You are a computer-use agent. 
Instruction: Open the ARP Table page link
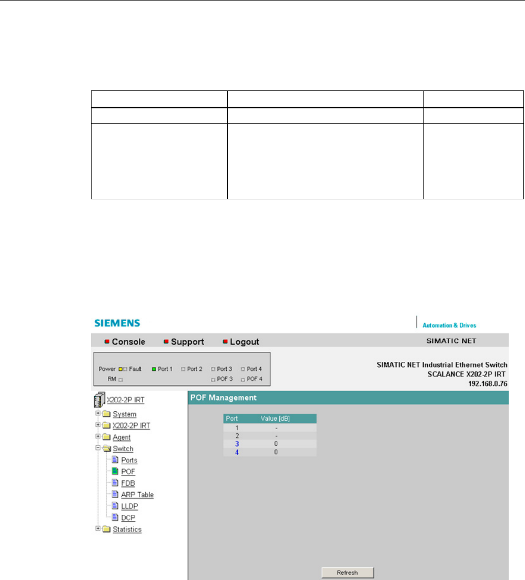[x=137, y=495]
